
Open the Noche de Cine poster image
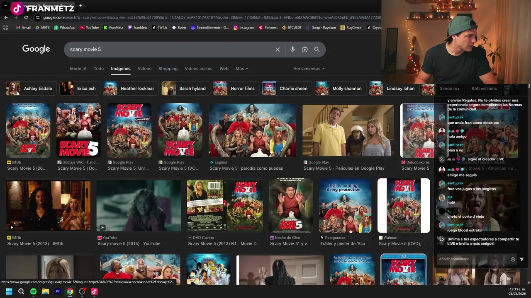291,206
